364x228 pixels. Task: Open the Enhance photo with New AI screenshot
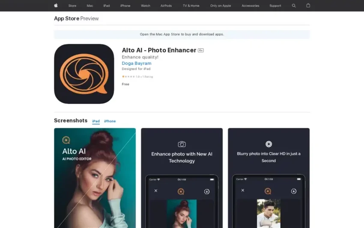pyautogui.click(x=182, y=178)
